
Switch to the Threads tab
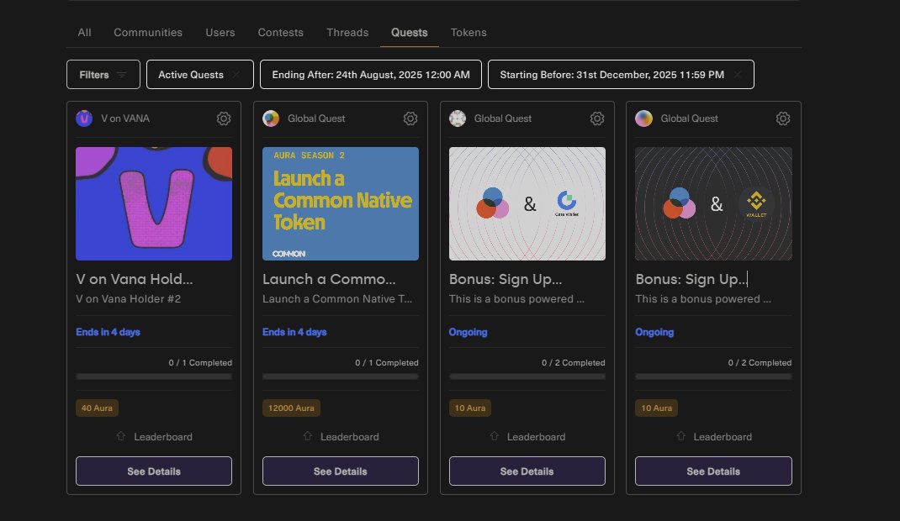click(348, 33)
